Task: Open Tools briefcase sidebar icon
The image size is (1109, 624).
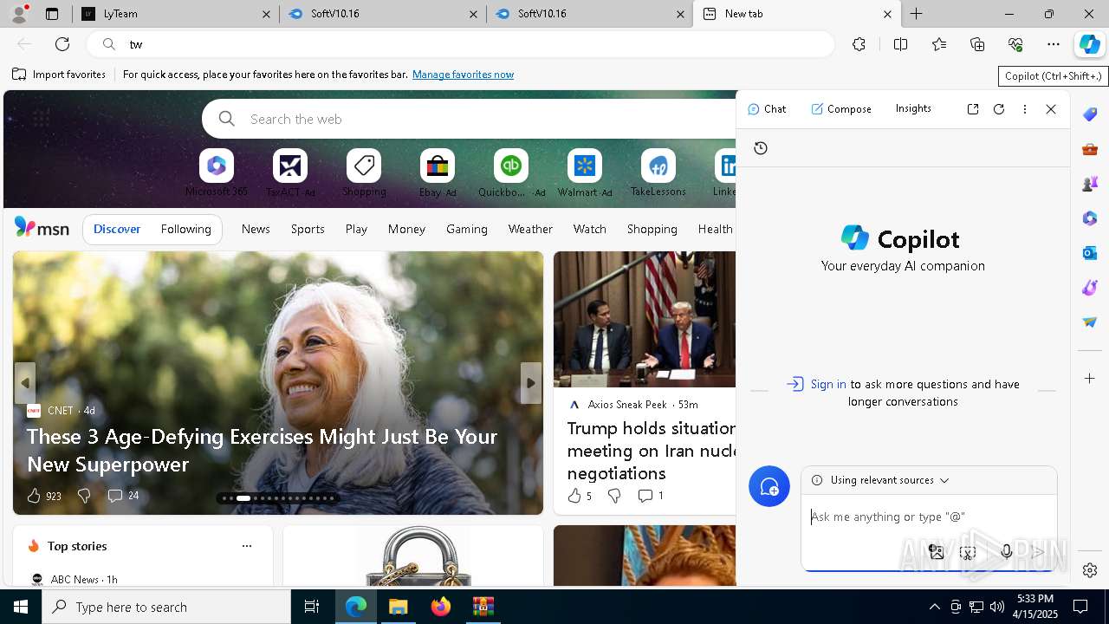Action: click(1090, 149)
